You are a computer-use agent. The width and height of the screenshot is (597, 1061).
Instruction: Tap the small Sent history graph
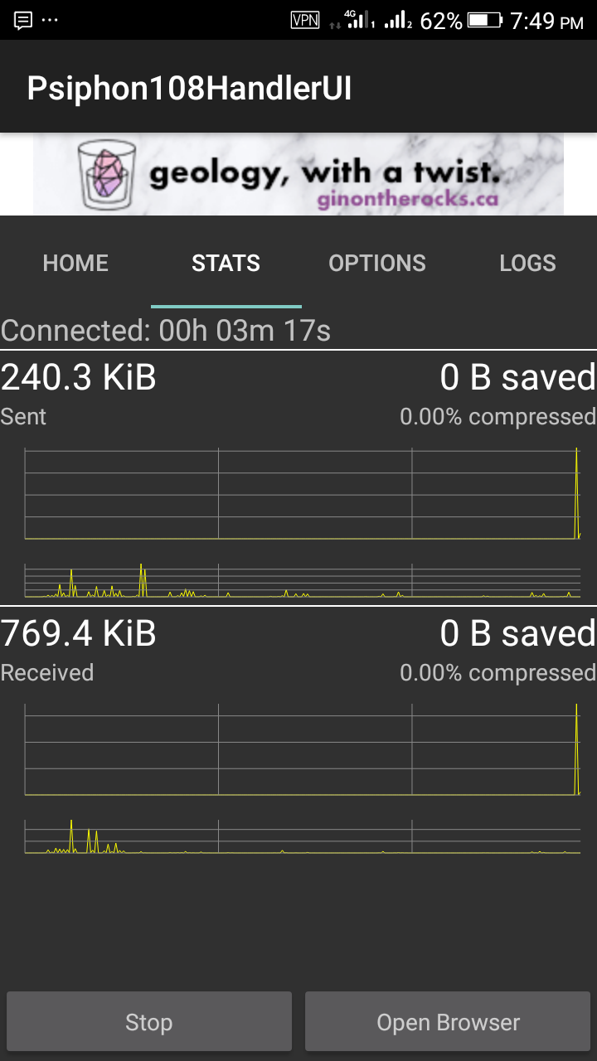pos(303,580)
